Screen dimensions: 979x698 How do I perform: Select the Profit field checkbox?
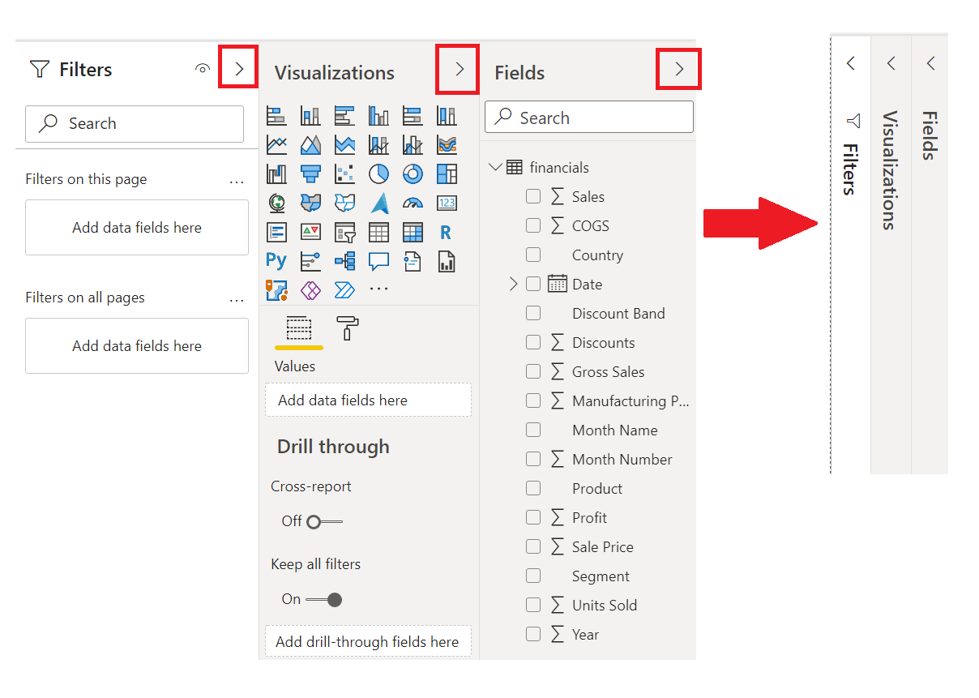coord(533,517)
